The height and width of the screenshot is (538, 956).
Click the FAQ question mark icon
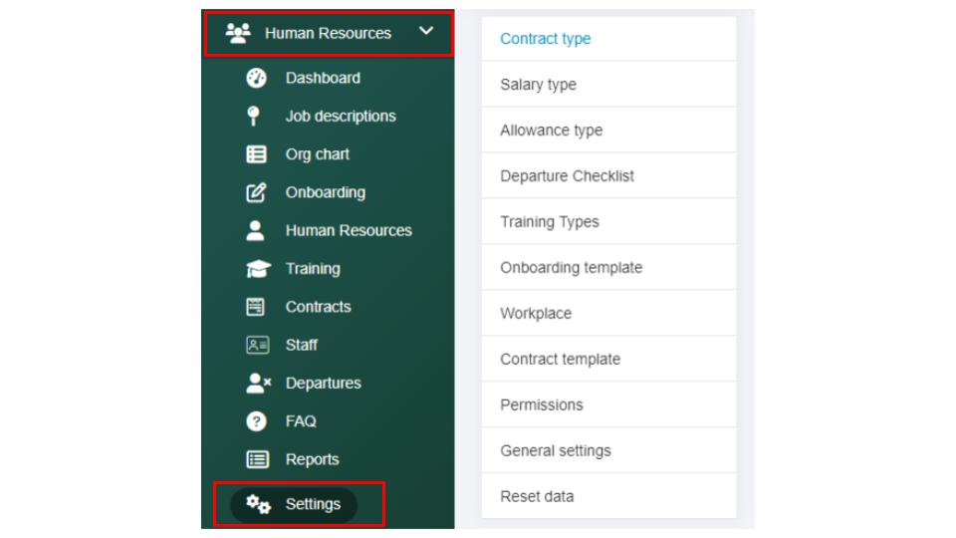[256, 421]
